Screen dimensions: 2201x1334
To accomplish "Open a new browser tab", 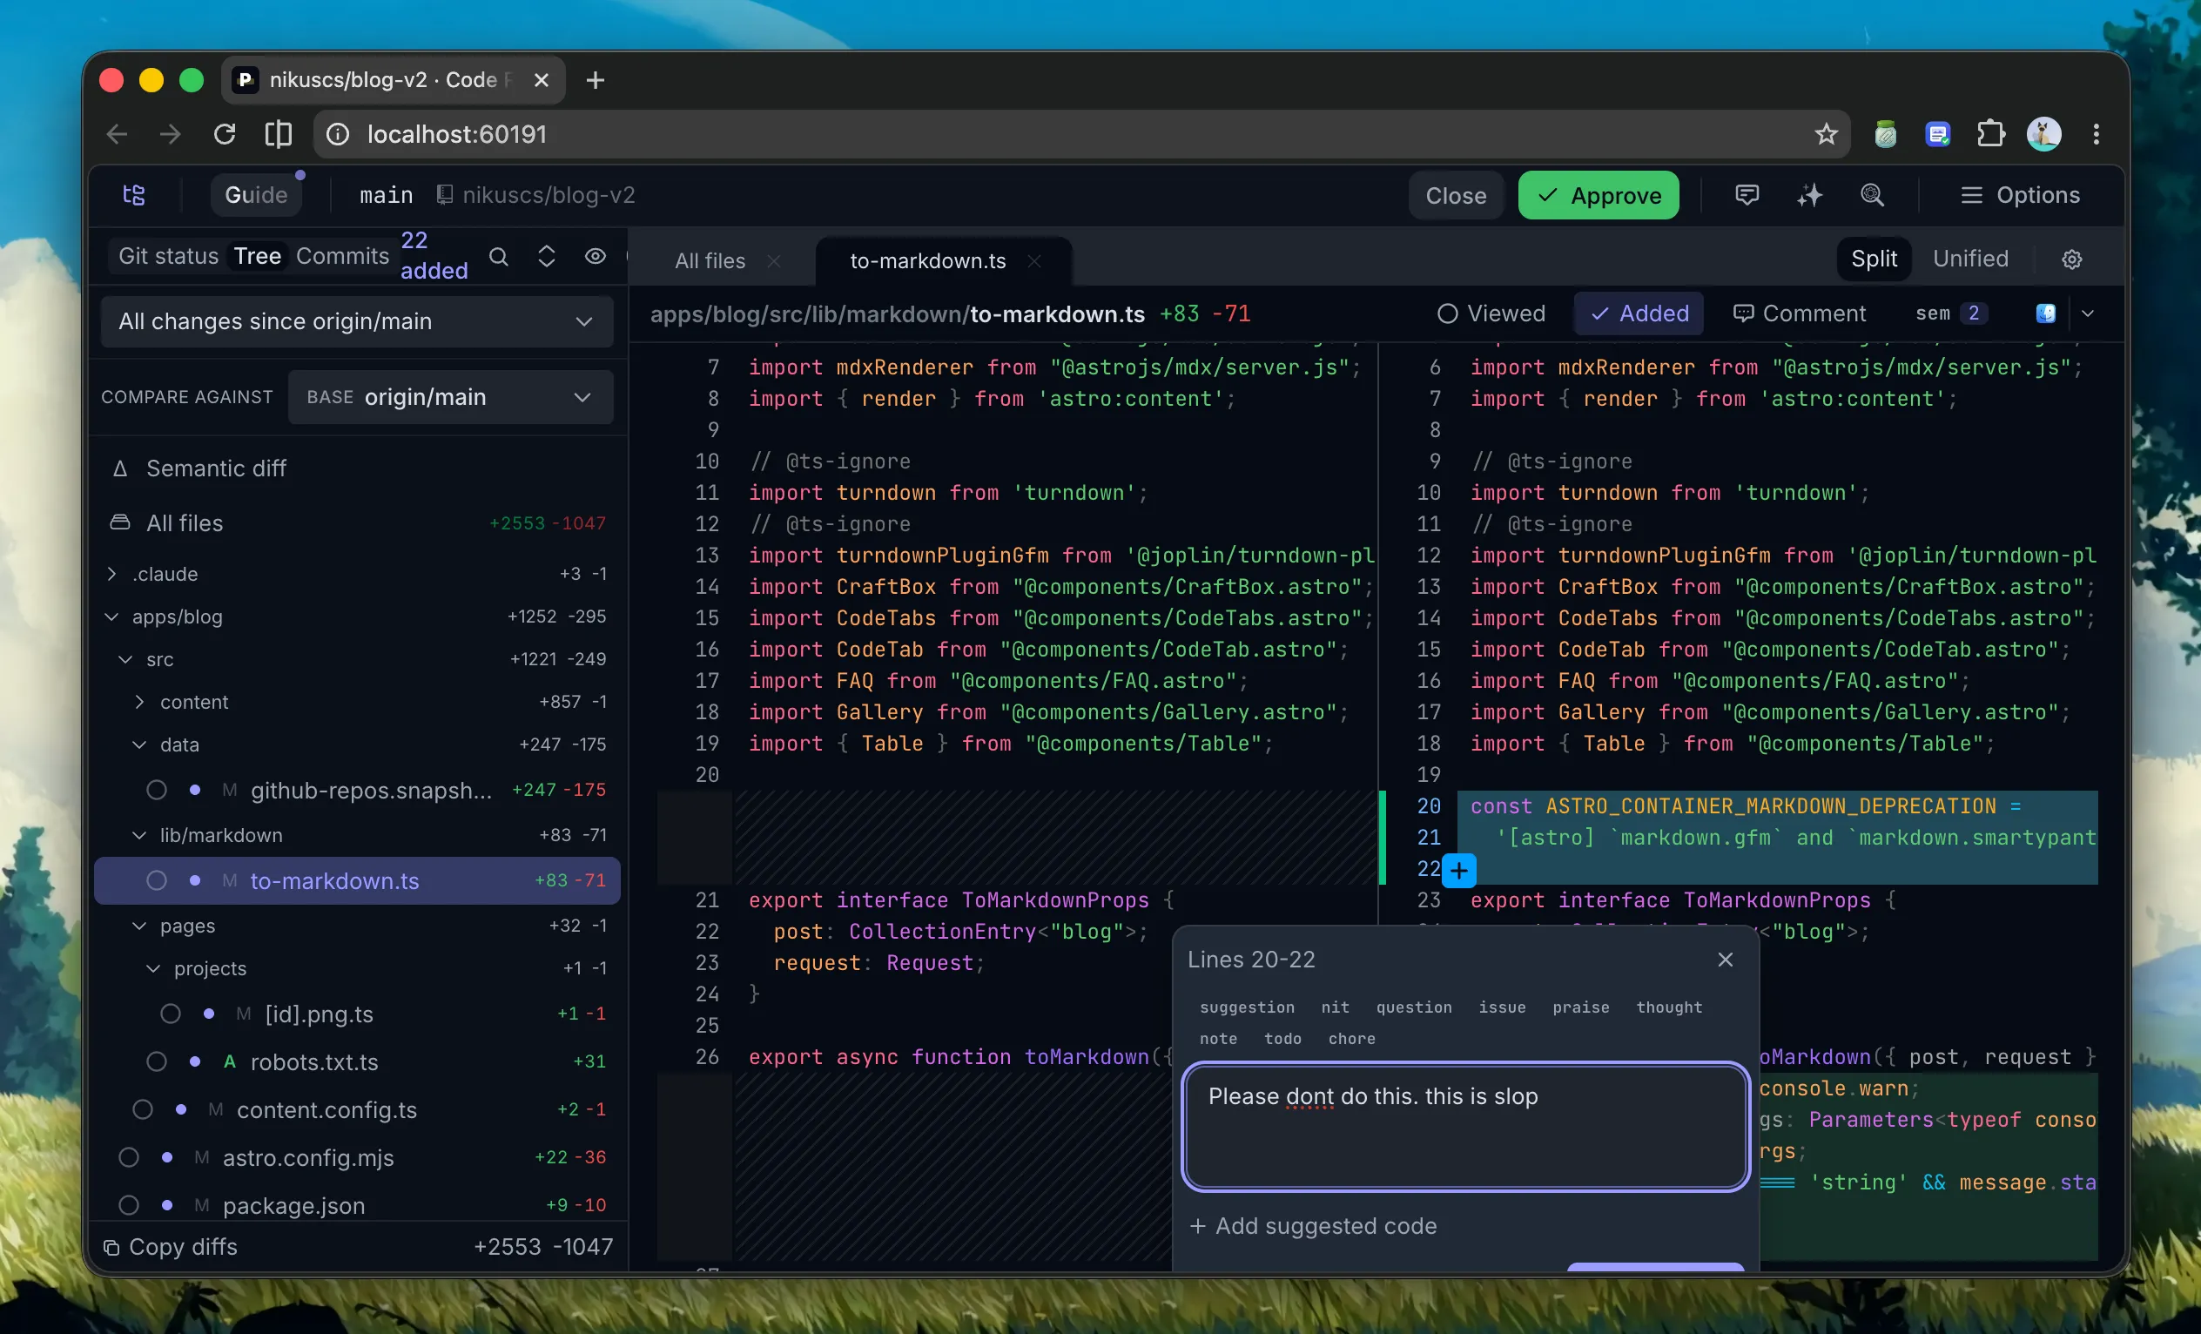I will coord(595,80).
